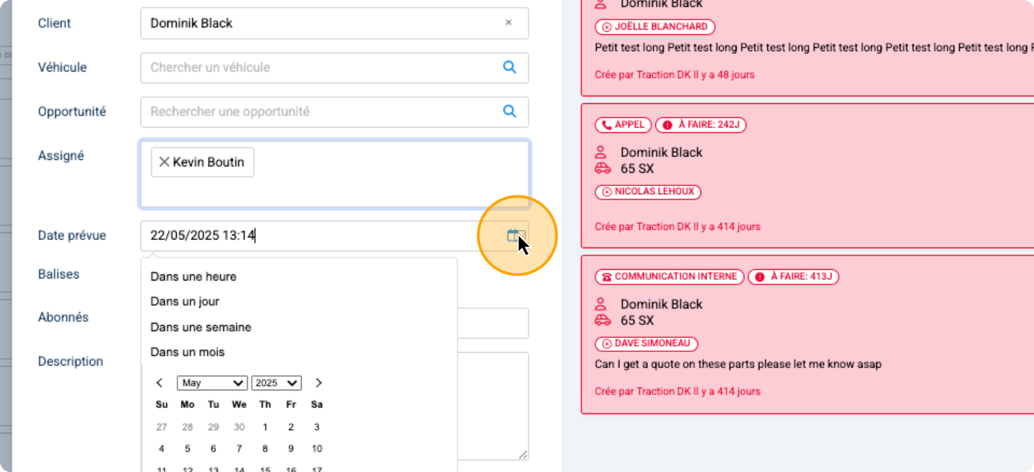Go to next month in calendar
Viewport: 1034px width, 472px height.
point(319,383)
